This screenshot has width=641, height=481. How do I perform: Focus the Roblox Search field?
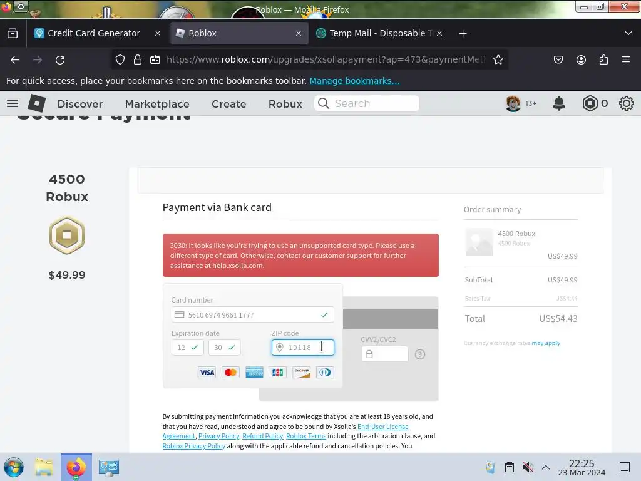tap(367, 103)
